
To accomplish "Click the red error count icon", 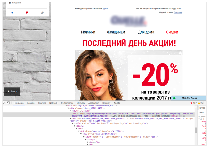I will coord(191,103).
